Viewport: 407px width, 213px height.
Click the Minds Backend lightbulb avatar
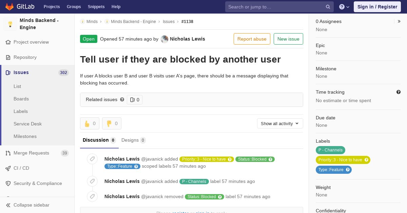[x=10, y=24]
